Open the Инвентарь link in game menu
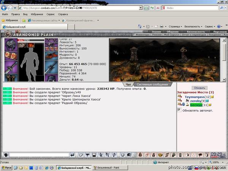The height and width of the screenshot is (171, 228). pos(142,35)
